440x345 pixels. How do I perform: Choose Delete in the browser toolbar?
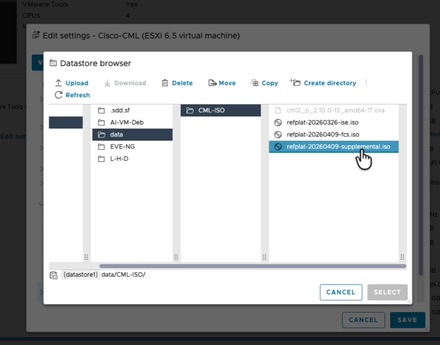click(177, 83)
